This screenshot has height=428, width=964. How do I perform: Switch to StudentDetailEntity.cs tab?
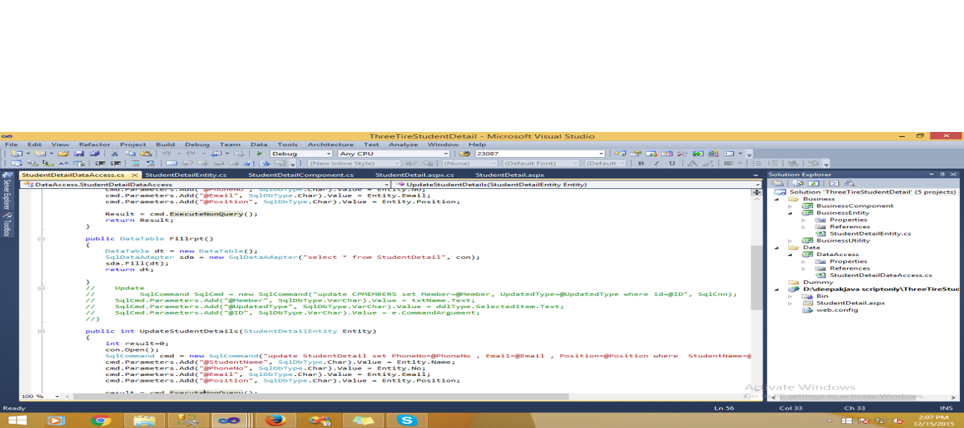(x=186, y=175)
